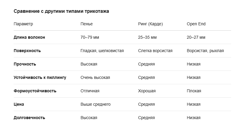Screen dimensions: 246x131
Task: Select the "Слегка ворсистая" cell
Action: pyautogui.click(x=155, y=51)
